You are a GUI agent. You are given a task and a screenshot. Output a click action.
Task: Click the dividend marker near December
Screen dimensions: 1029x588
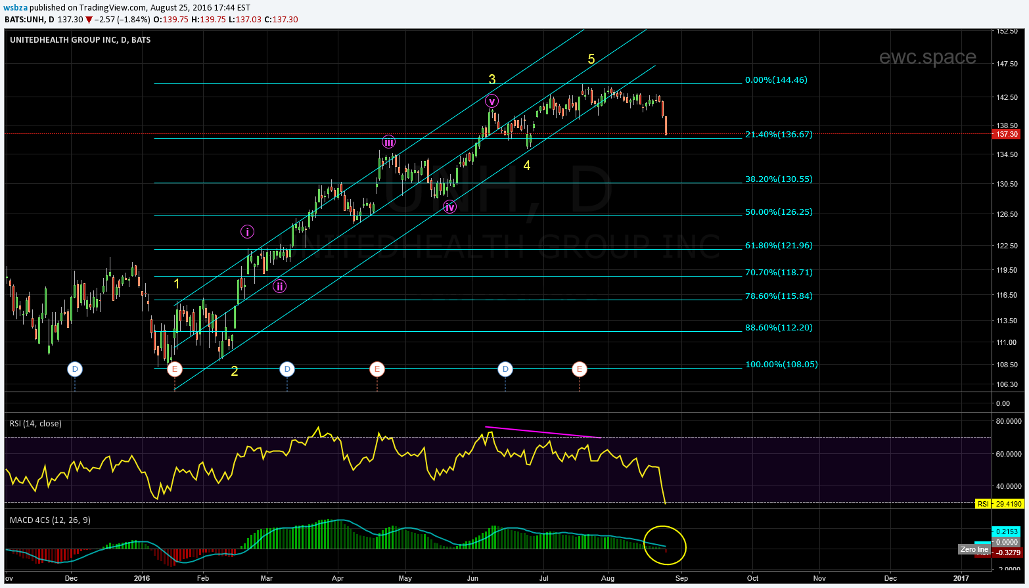tap(75, 369)
